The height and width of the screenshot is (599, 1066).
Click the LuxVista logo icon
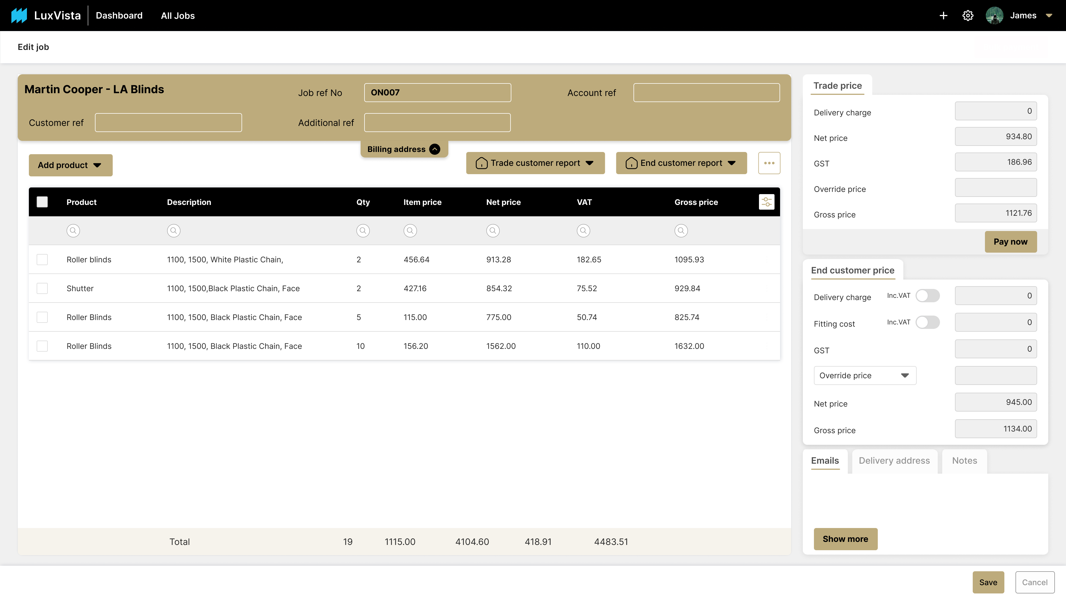click(x=19, y=16)
